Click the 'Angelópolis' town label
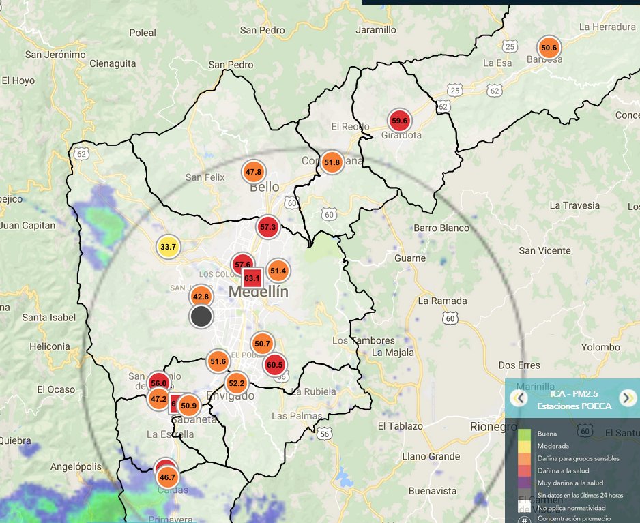The width and height of the screenshot is (640, 523). (x=76, y=466)
